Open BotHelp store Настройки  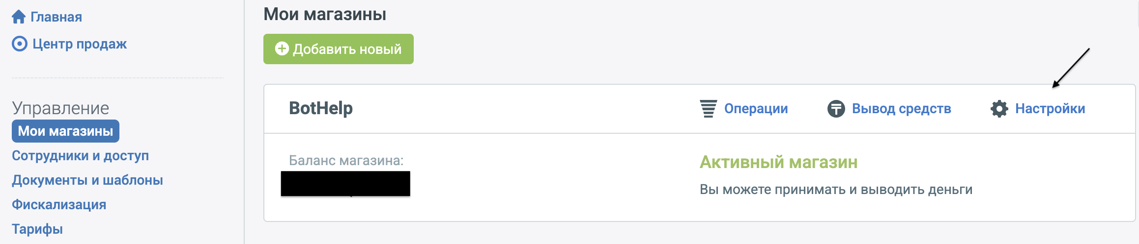1050,108
